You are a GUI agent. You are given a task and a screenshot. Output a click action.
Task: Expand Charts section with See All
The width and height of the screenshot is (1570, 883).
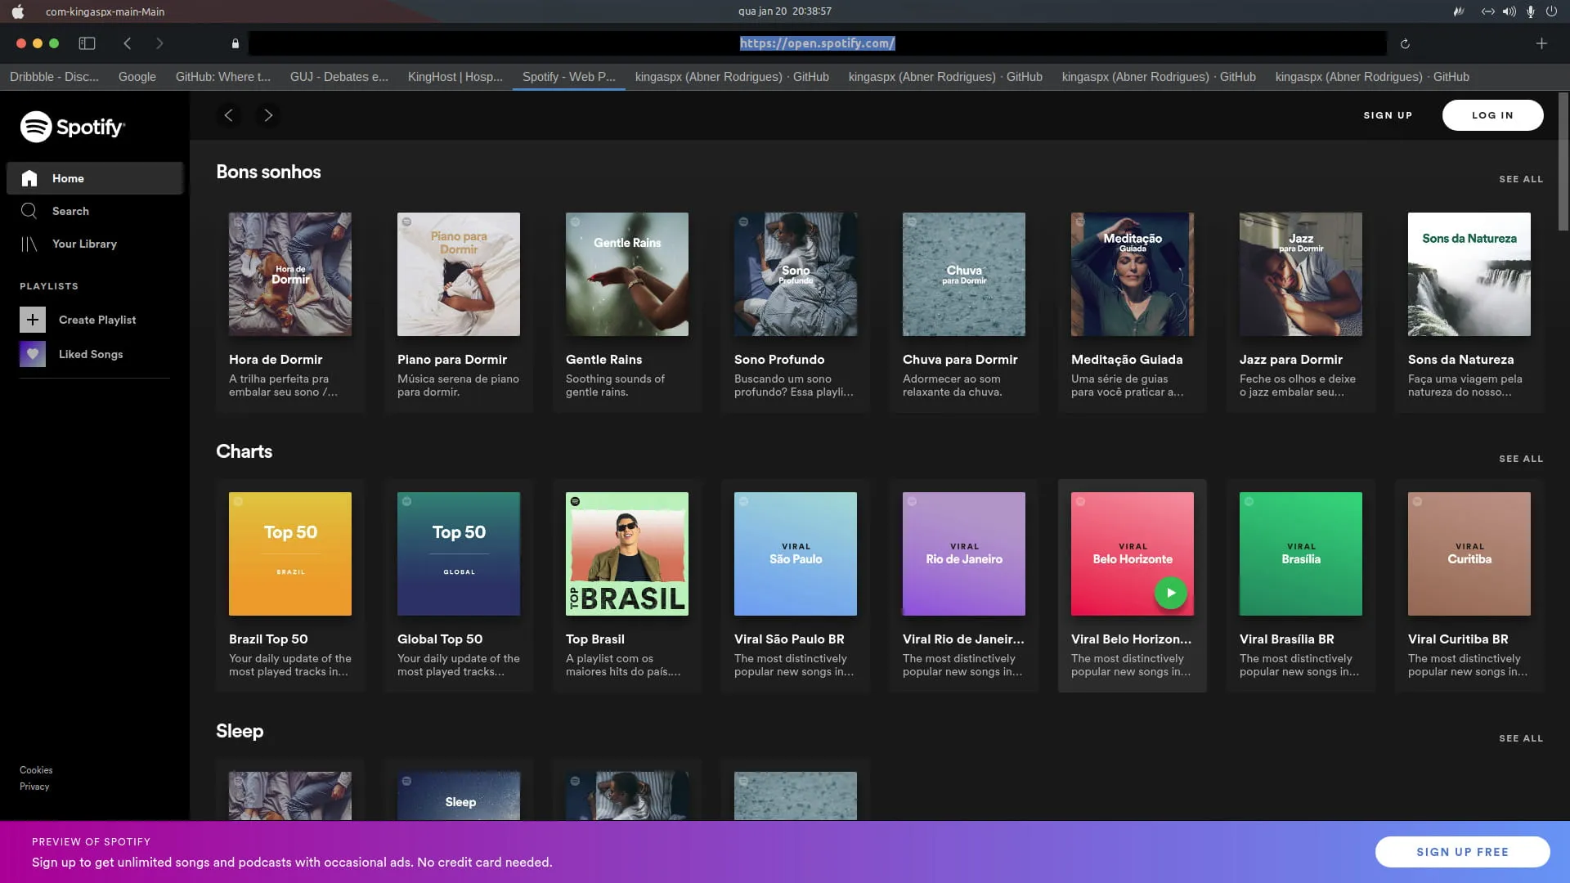click(x=1520, y=459)
